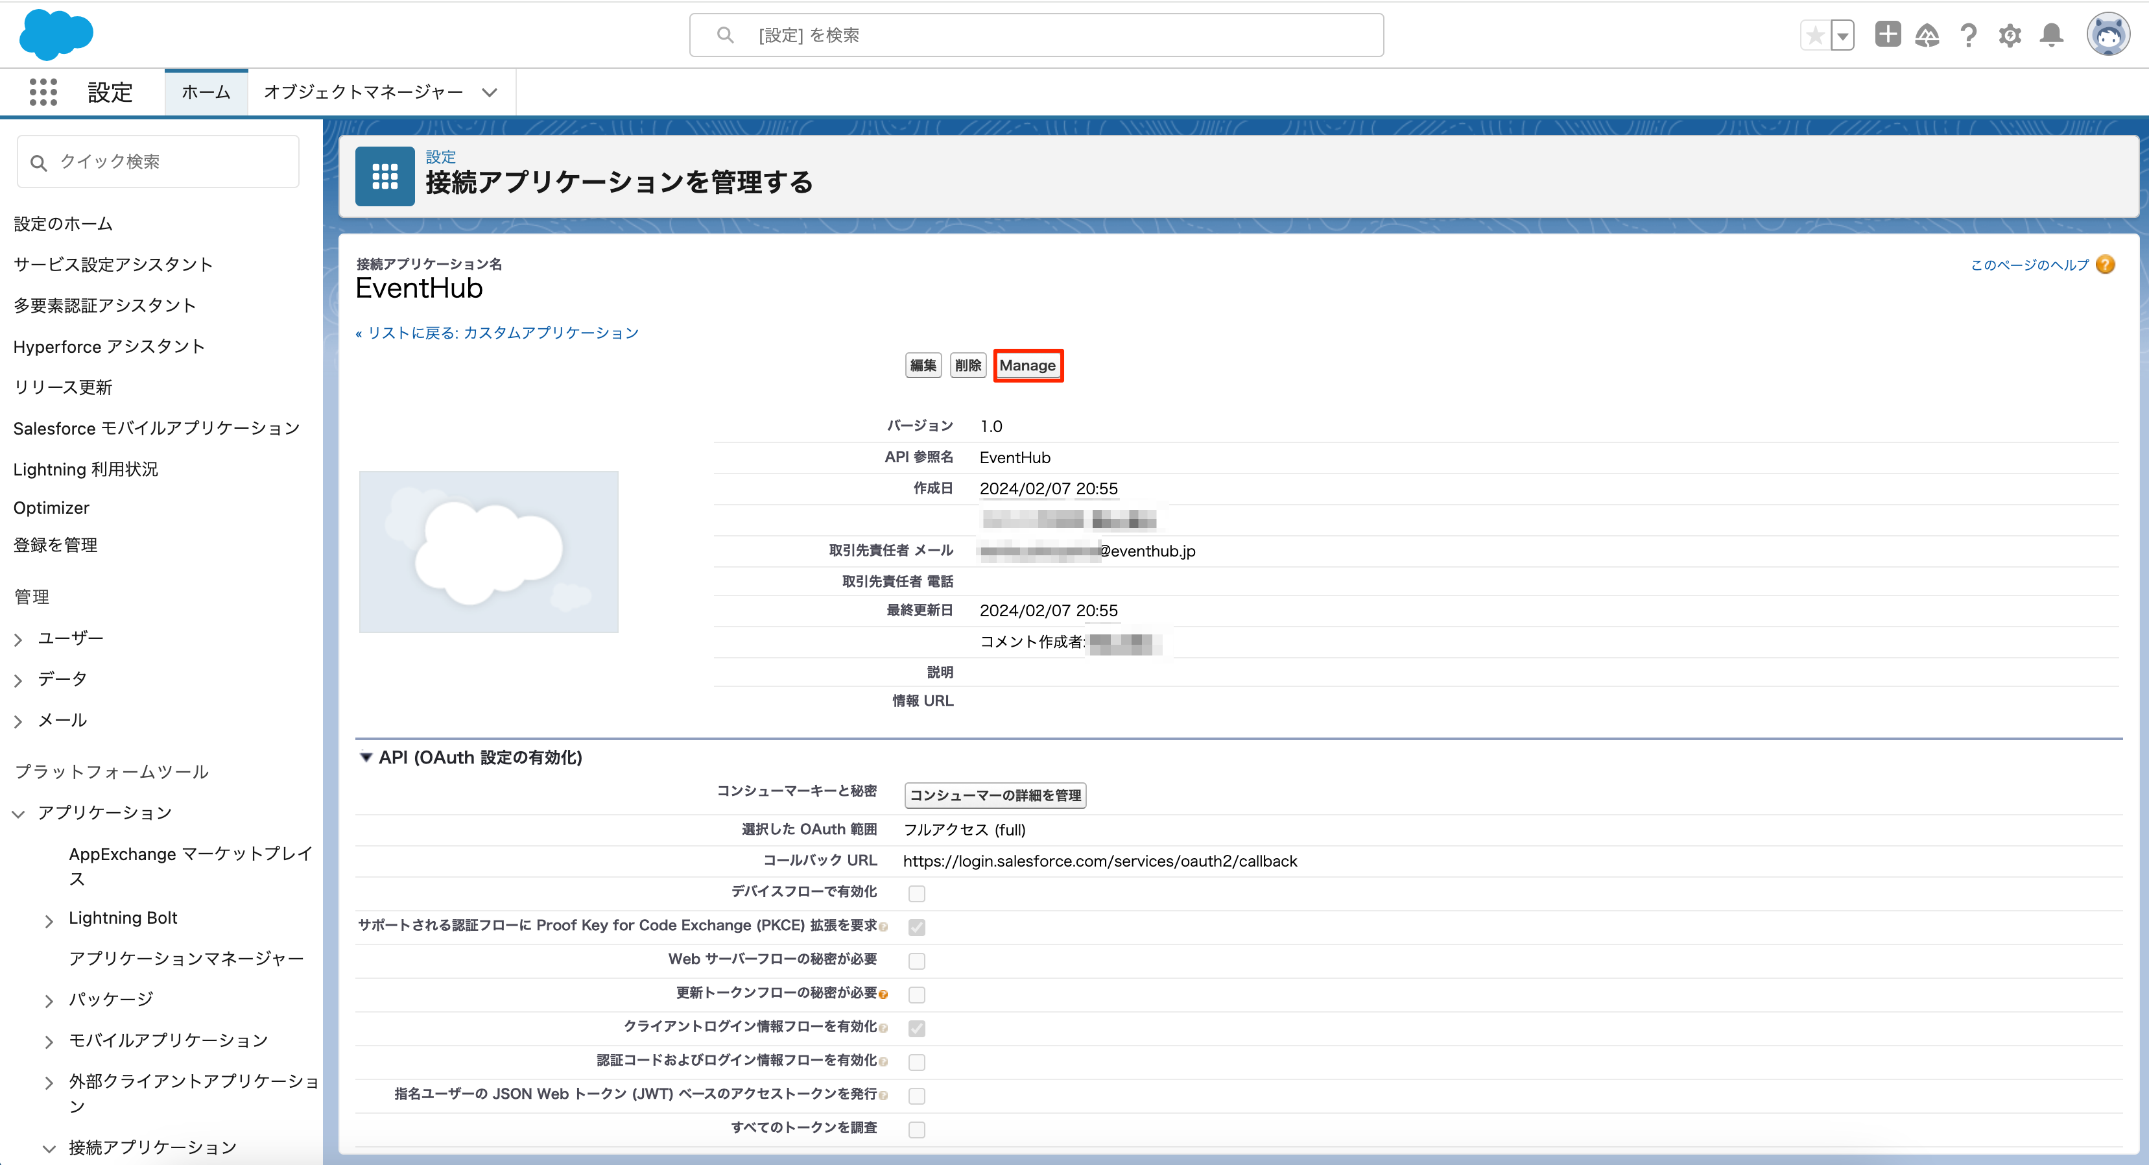Image resolution: width=2149 pixels, height=1165 pixels.
Task: Collapse the 接続アプリケーション node
Action: [49, 1148]
